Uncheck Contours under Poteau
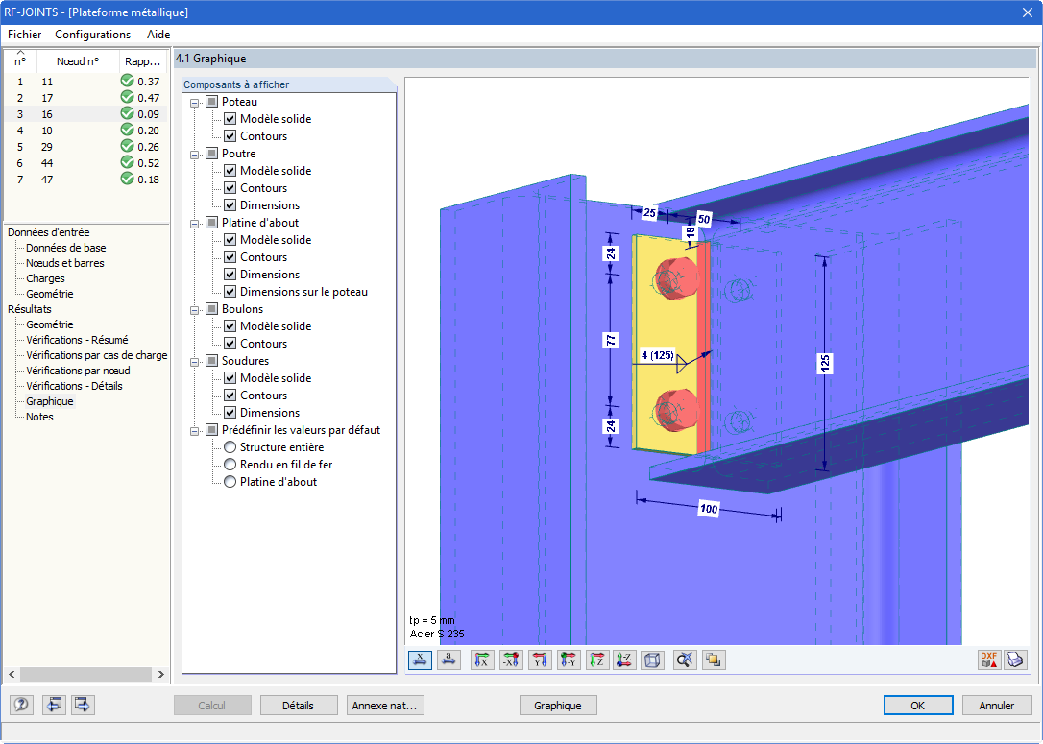The height and width of the screenshot is (744, 1043). [x=230, y=136]
